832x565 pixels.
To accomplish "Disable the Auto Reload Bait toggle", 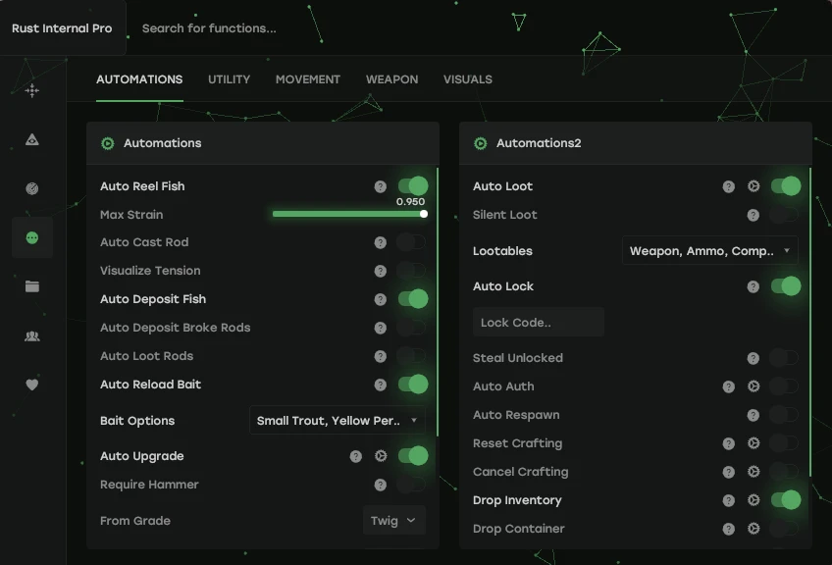I will (x=413, y=385).
